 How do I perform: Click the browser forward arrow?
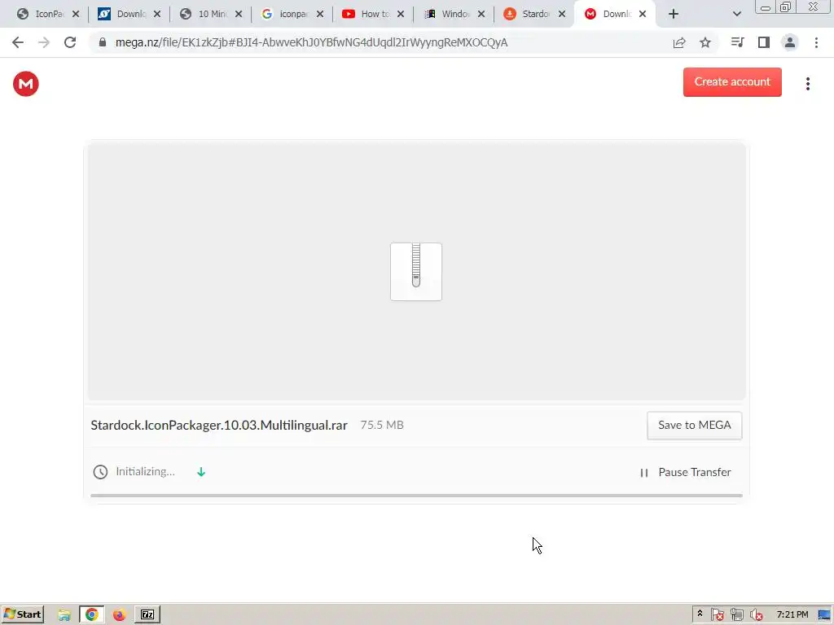(x=44, y=42)
